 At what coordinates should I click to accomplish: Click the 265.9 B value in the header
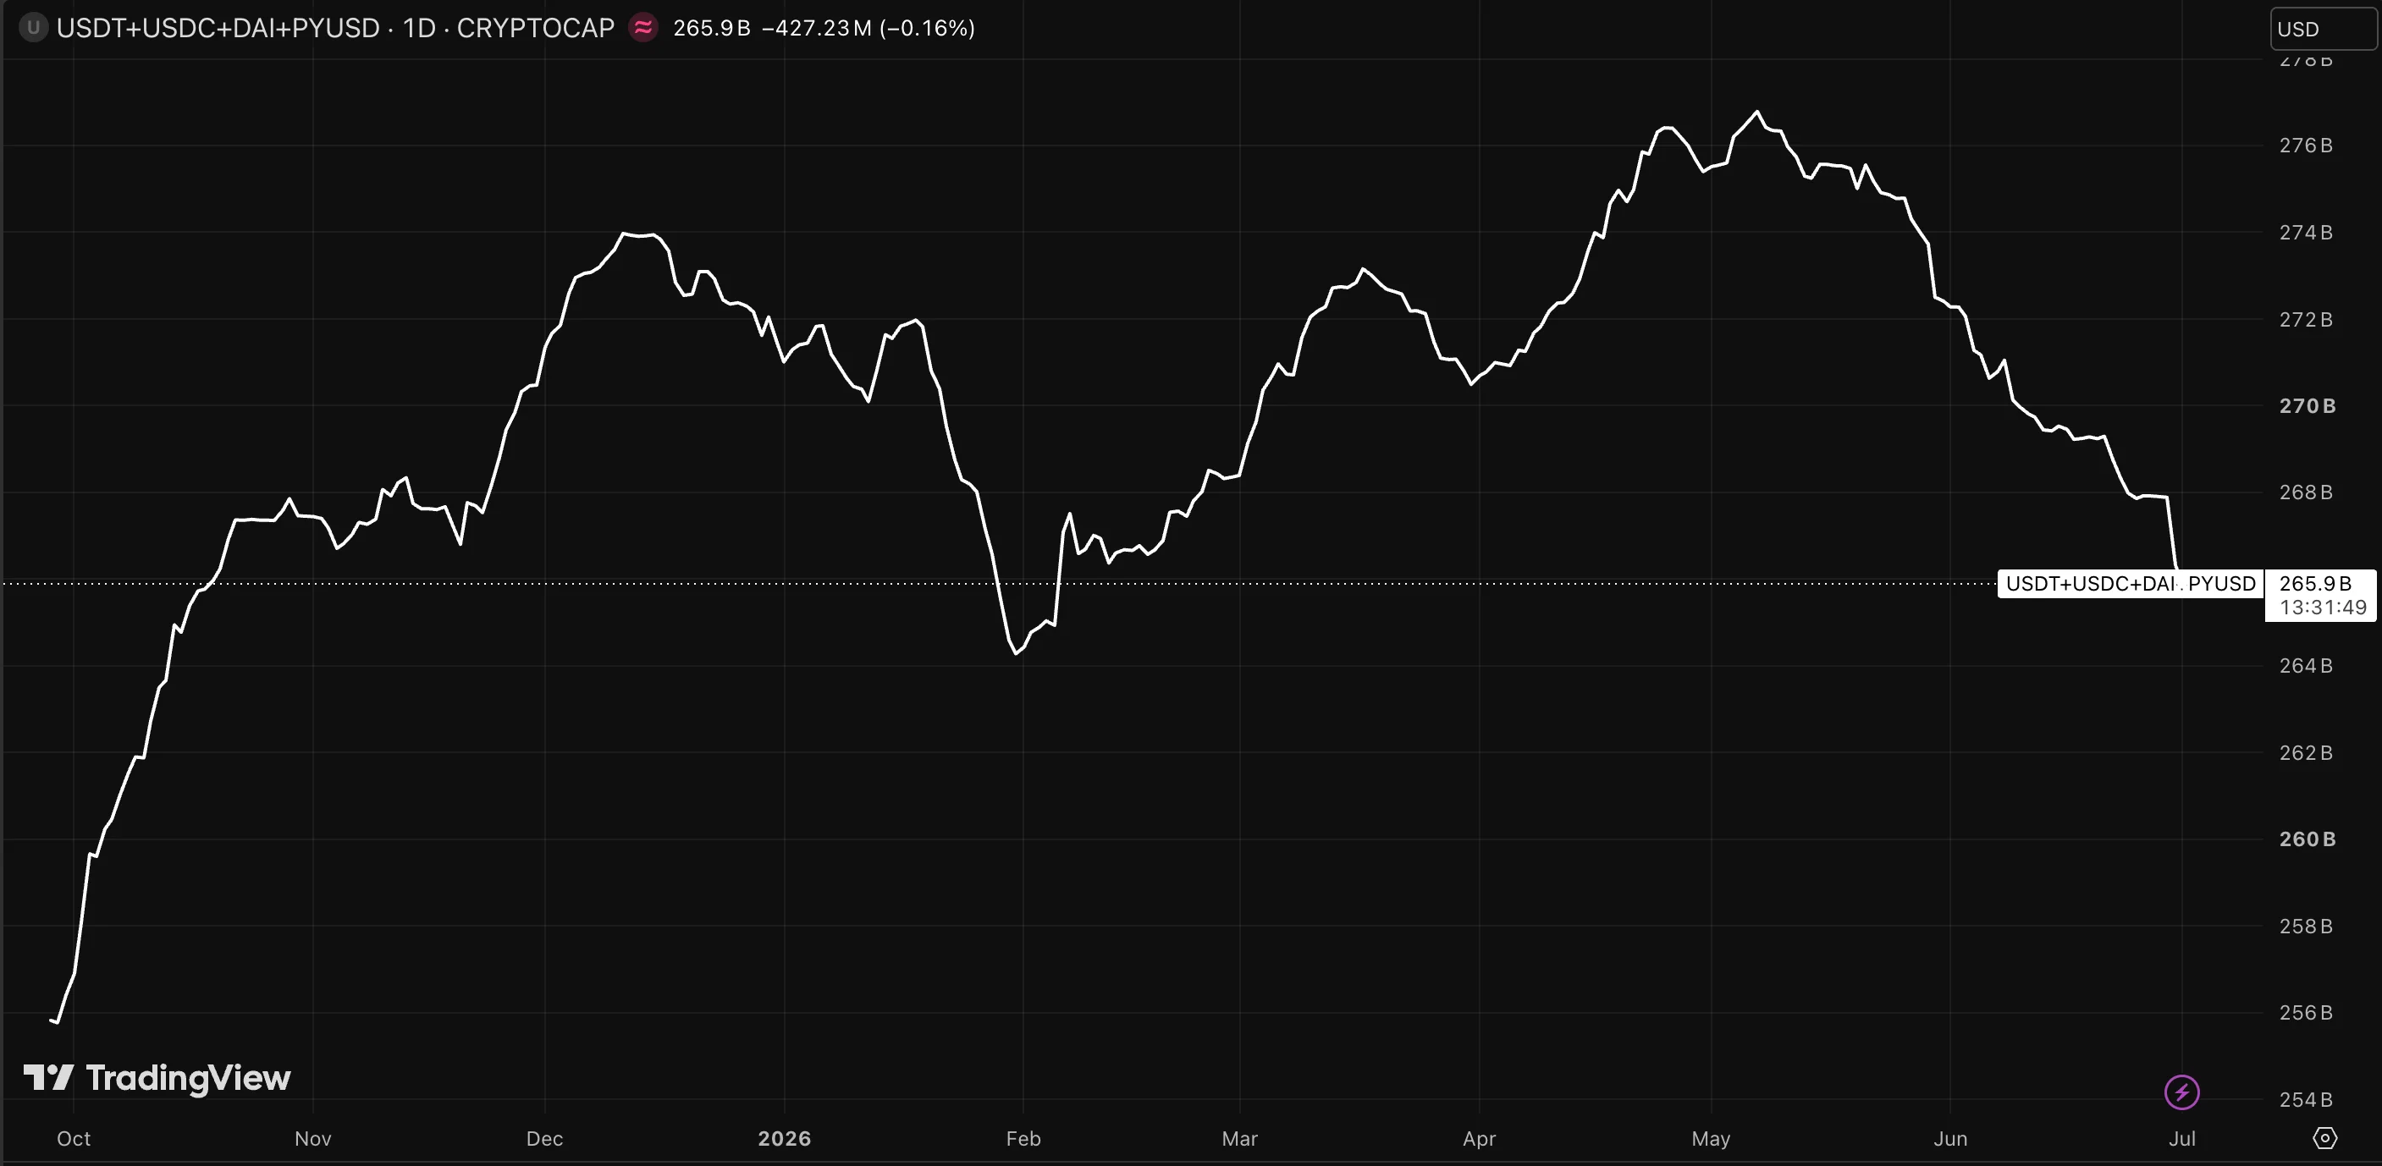711,28
